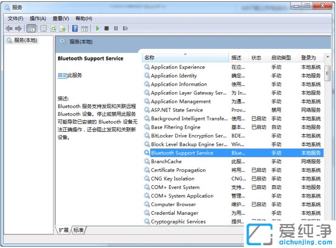Open the 文件(F) menu
Viewport: 336px width, 248px height.
click(x=15, y=18)
